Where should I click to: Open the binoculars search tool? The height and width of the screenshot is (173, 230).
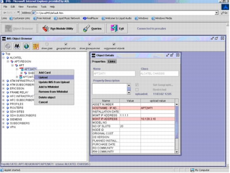pyautogui.click(x=17, y=47)
